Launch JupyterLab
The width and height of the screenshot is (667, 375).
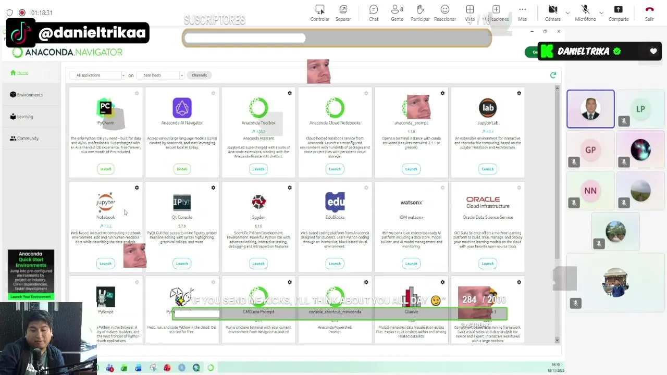(x=488, y=169)
